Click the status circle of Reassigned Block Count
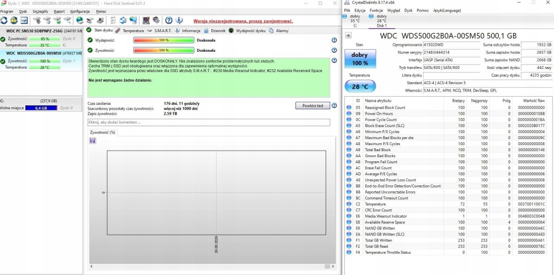The width and height of the screenshot is (554, 275). (x=349, y=108)
